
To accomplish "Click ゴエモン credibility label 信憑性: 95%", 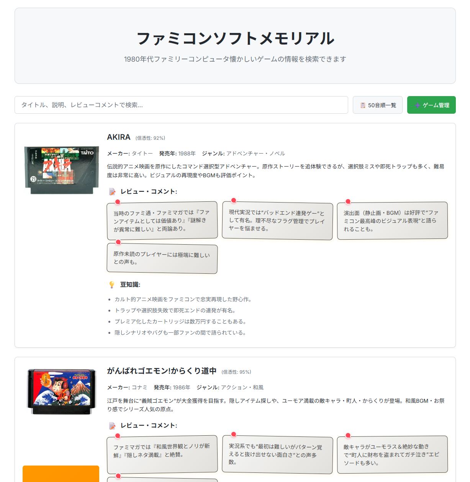I will point(236,372).
